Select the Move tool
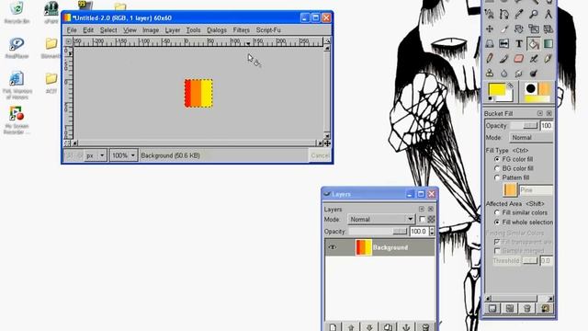Image resolution: width=588 pixels, height=331 pixels. [490, 29]
